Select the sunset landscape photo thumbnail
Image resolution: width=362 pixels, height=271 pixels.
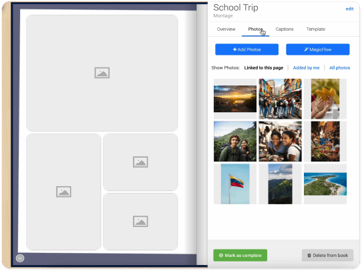(235, 99)
